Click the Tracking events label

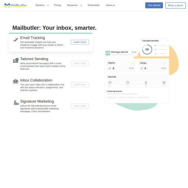click(114, 91)
